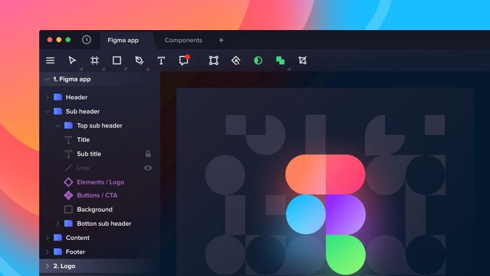Image resolution: width=490 pixels, height=276 pixels.
Task: Click the purple shape of Figma logo
Action: pos(345,214)
